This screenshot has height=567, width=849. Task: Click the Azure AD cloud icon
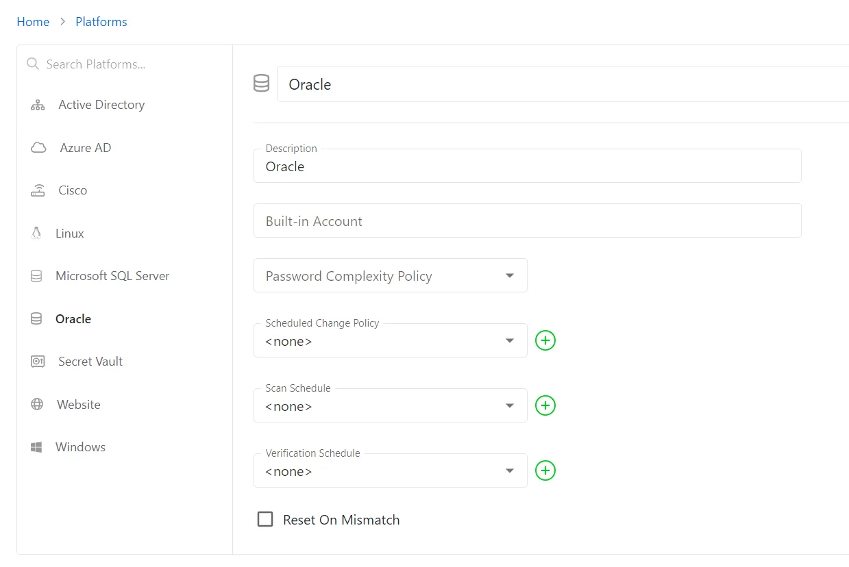click(37, 147)
